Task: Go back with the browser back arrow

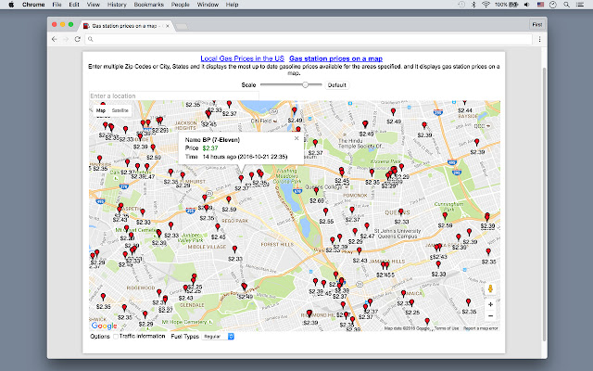Action: [x=55, y=40]
